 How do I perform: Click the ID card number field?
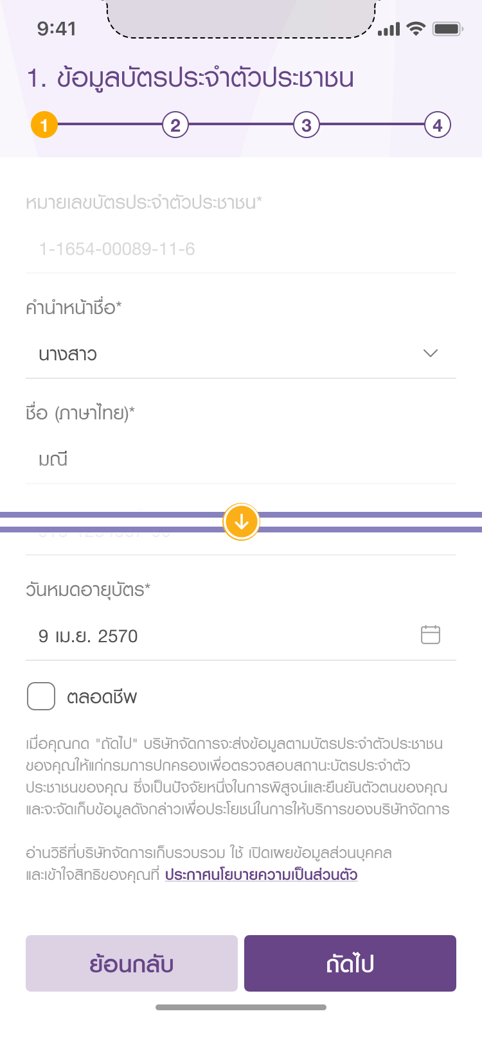click(x=241, y=249)
